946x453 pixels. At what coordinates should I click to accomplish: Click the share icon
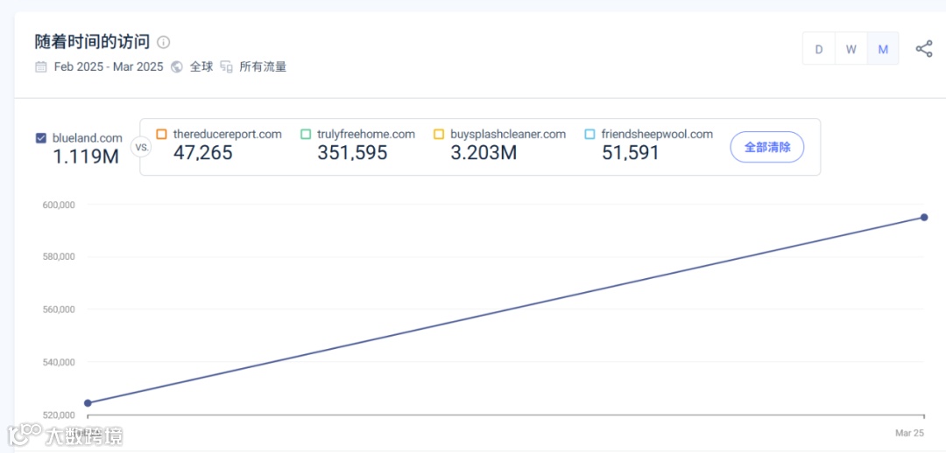point(924,49)
